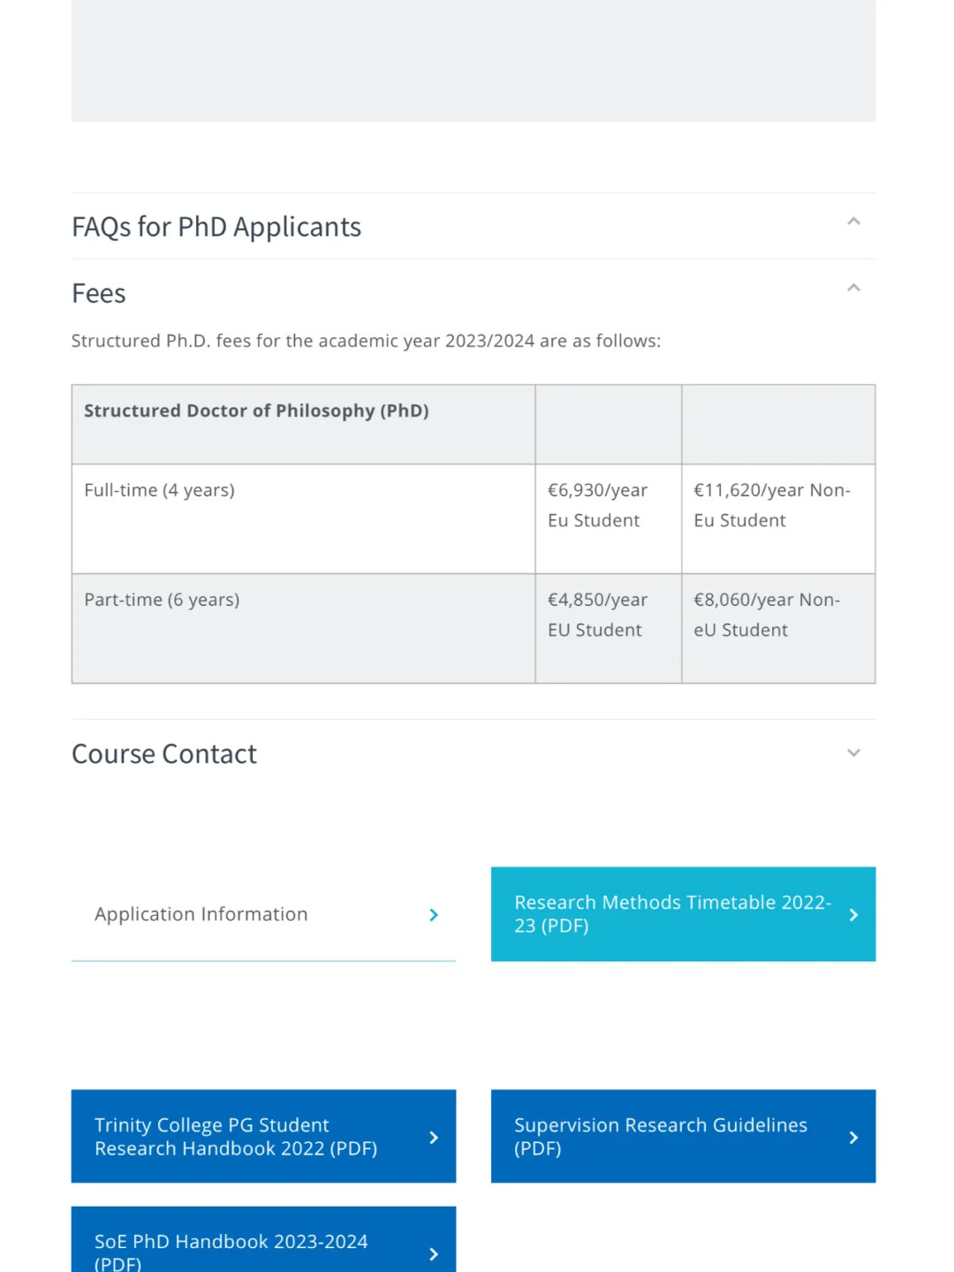Click the Course Contact heading
Screen dimensions: 954x1272
164,753
